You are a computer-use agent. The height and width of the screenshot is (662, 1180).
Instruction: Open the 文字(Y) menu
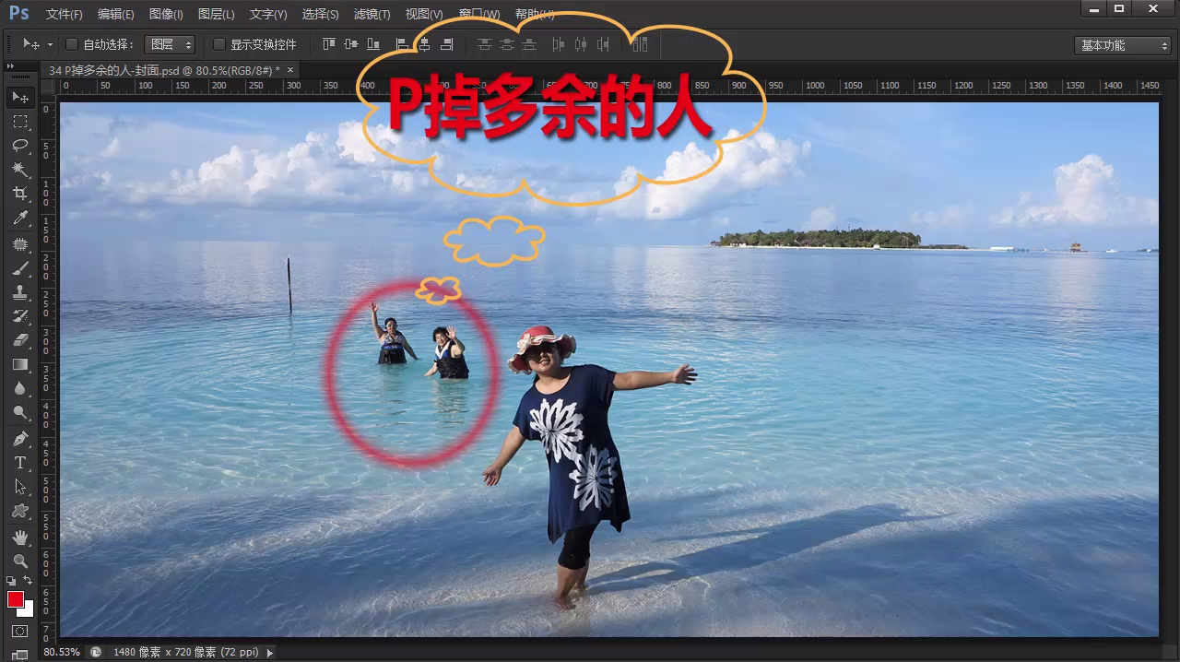click(x=268, y=15)
